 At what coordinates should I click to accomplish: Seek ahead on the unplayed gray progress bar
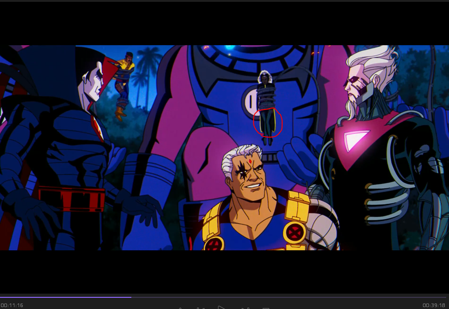point(279,297)
